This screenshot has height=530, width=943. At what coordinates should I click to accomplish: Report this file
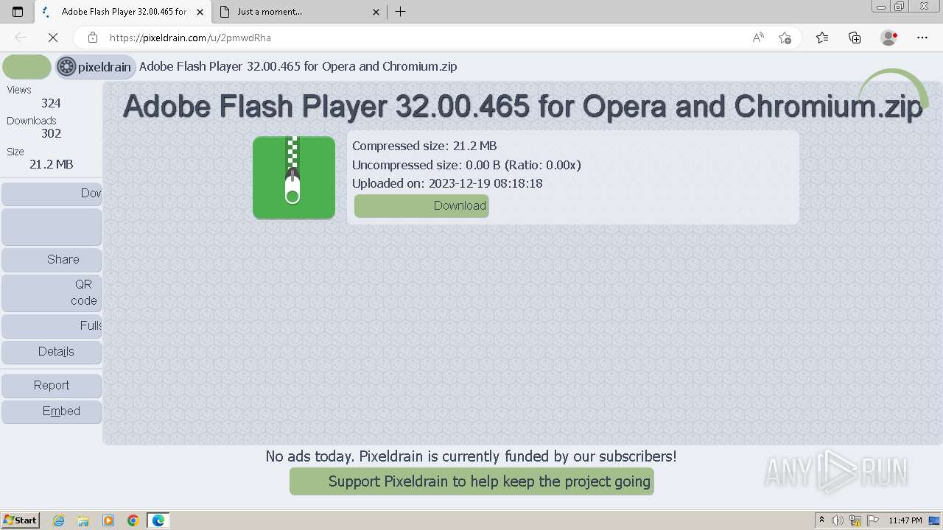click(x=52, y=385)
